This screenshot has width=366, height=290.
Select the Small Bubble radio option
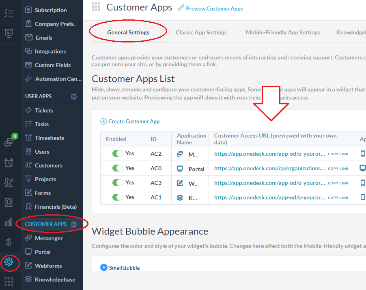pyautogui.click(x=103, y=267)
